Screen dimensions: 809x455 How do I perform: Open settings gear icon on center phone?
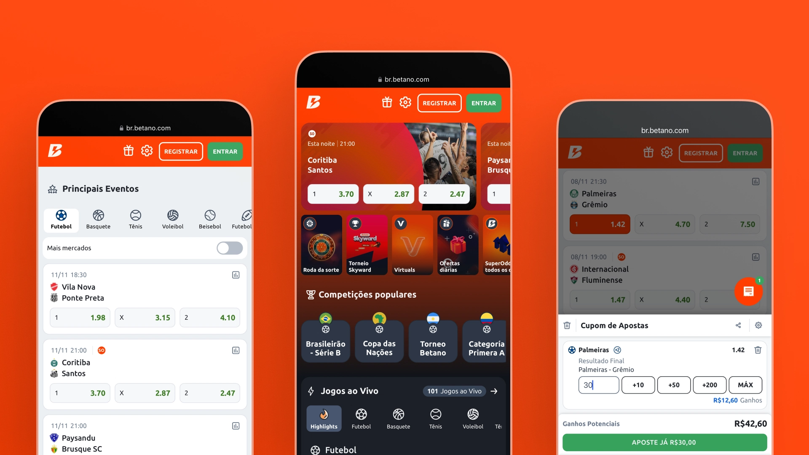click(405, 103)
